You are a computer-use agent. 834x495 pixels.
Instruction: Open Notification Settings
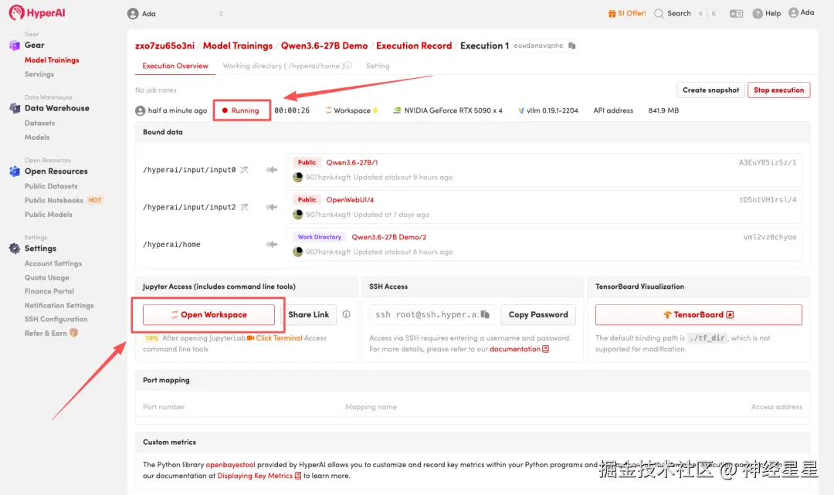[59, 305]
